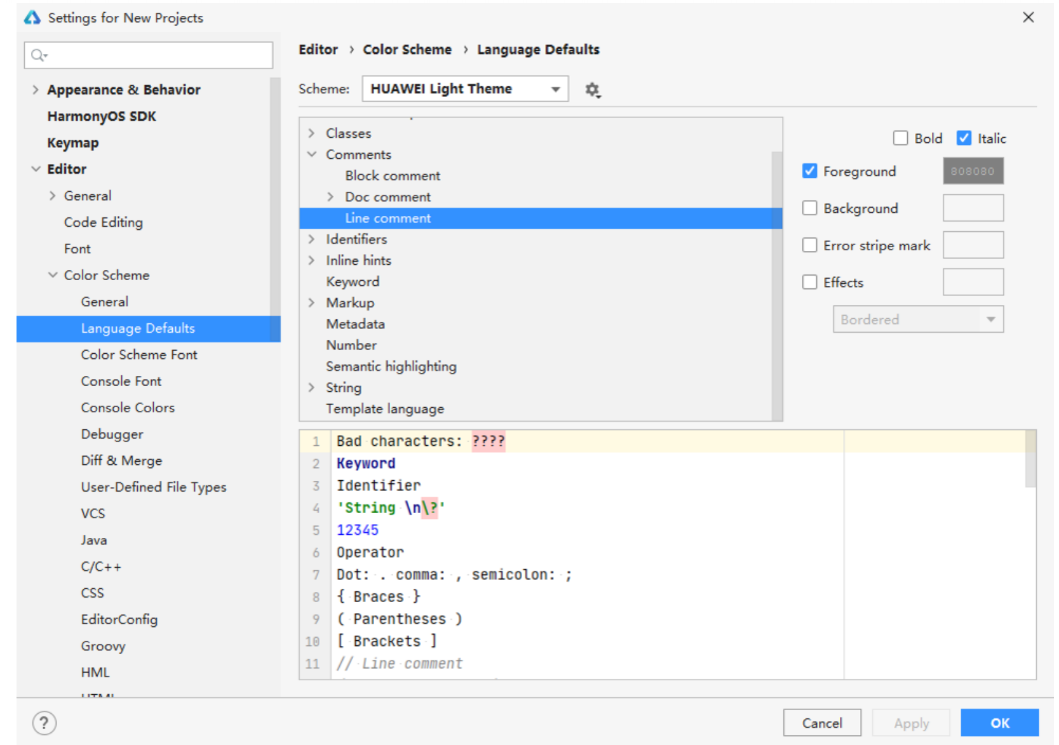Expand the String tree node
The width and height of the screenshot is (1059, 745).
(x=311, y=387)
